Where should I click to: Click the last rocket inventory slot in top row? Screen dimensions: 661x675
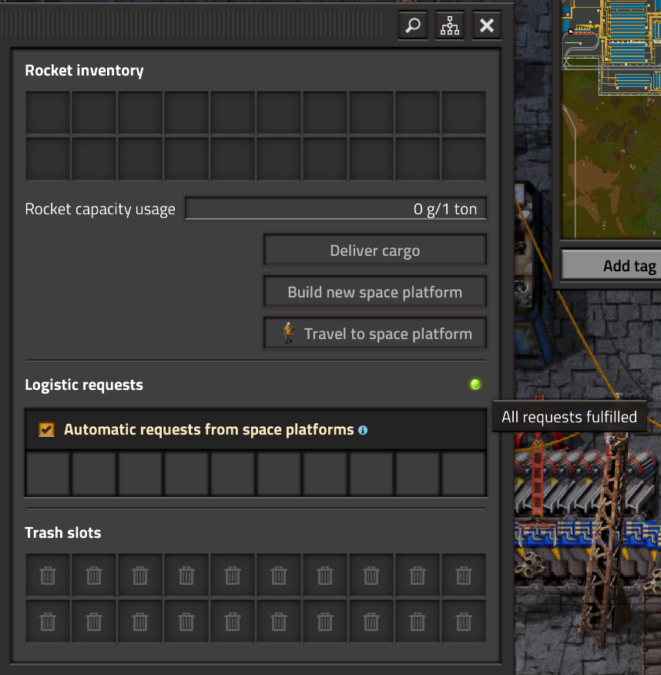pyautogui.click(x=463, y=113)
